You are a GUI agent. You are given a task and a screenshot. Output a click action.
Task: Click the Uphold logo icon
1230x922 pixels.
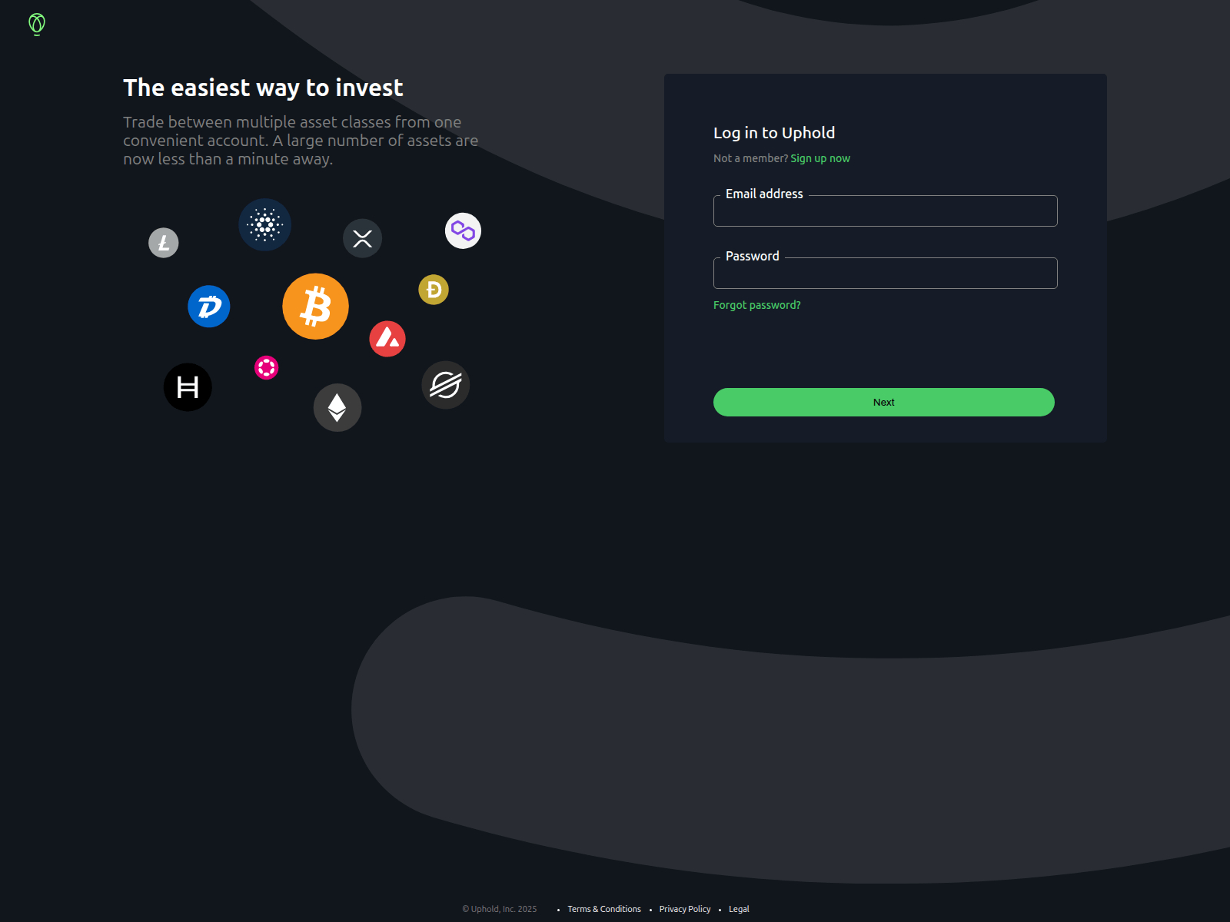point(37,25)
